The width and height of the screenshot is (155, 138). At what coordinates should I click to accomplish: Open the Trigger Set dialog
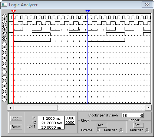(x=139, y=125)
